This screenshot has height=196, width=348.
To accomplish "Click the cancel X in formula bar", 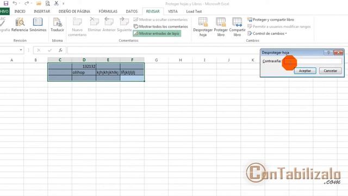I will [39, 50].
